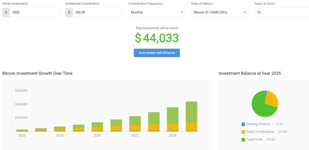Click the 2030 bar in growth chart
Viewport: 309px width, 150px height.
(x=97, y=127)
